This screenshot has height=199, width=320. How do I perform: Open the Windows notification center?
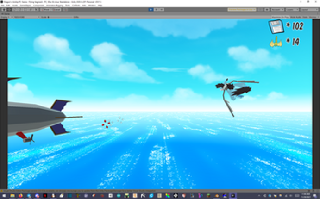click(314, 196)
